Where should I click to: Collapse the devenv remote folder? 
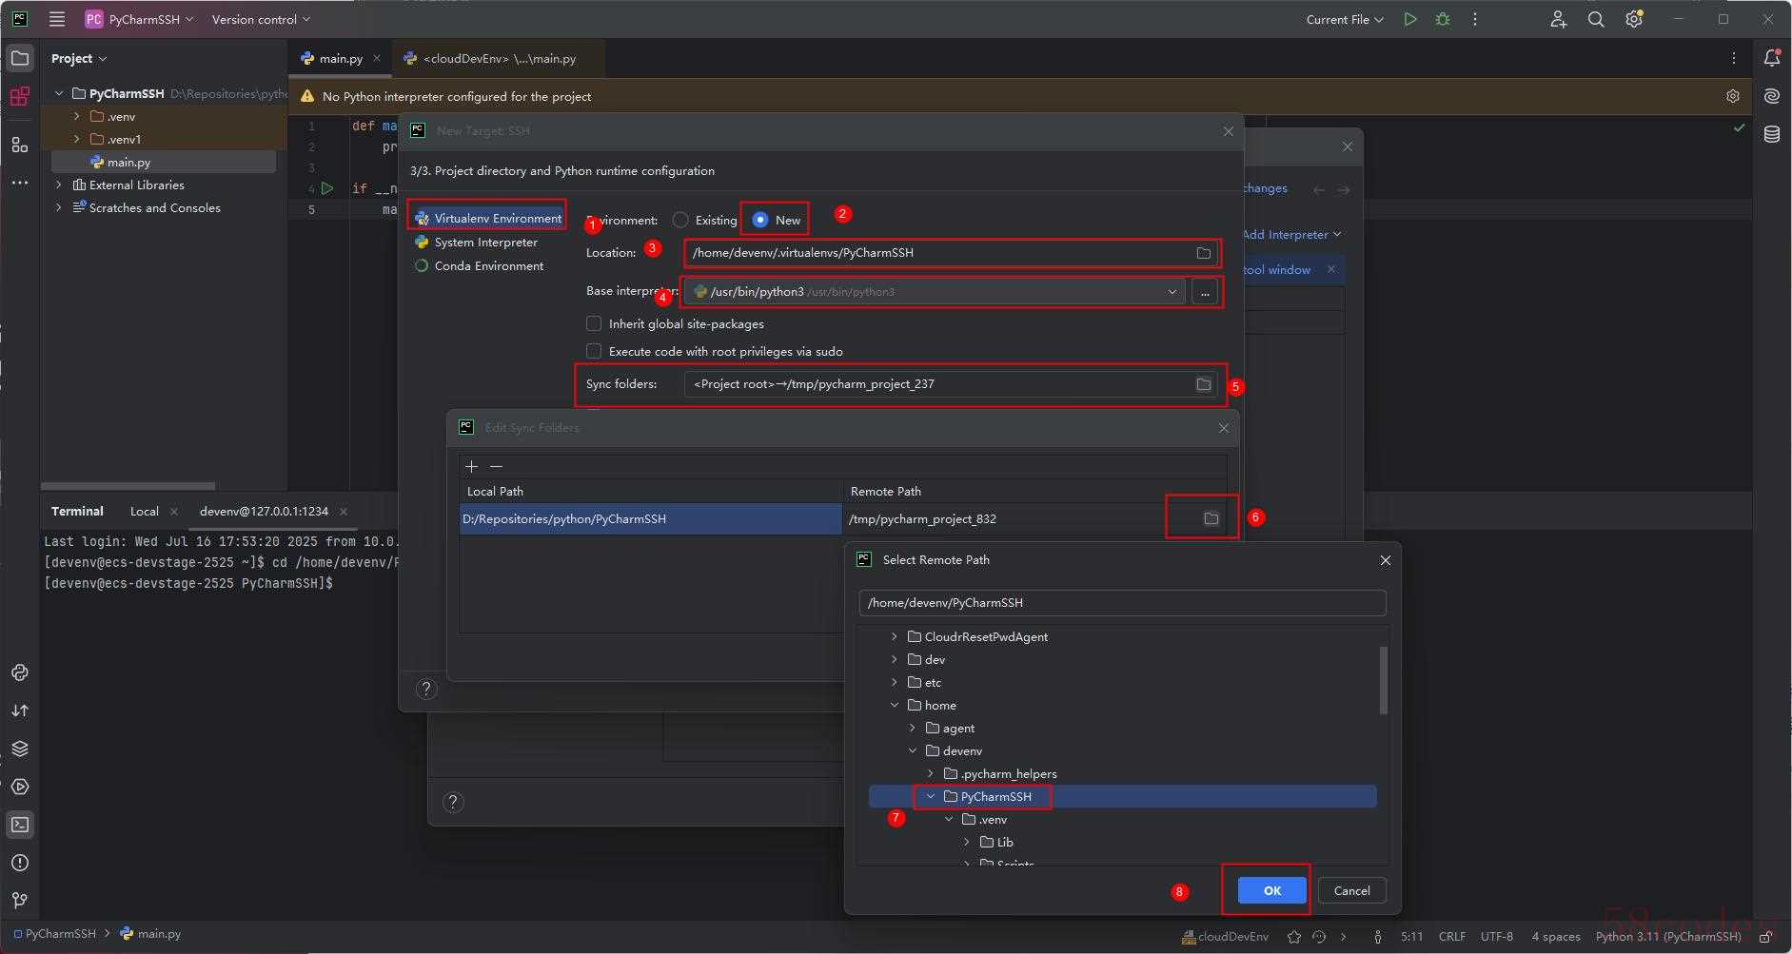912,750
